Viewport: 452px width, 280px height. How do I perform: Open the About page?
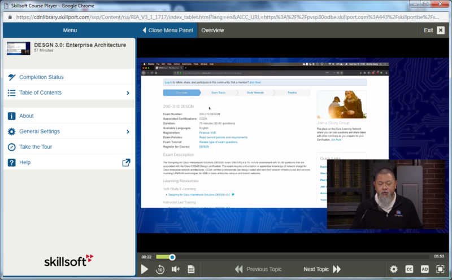[x=69, y=116]
